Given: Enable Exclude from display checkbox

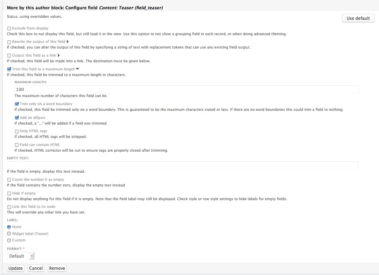Looking at the screenshot, I should point(9,28).
